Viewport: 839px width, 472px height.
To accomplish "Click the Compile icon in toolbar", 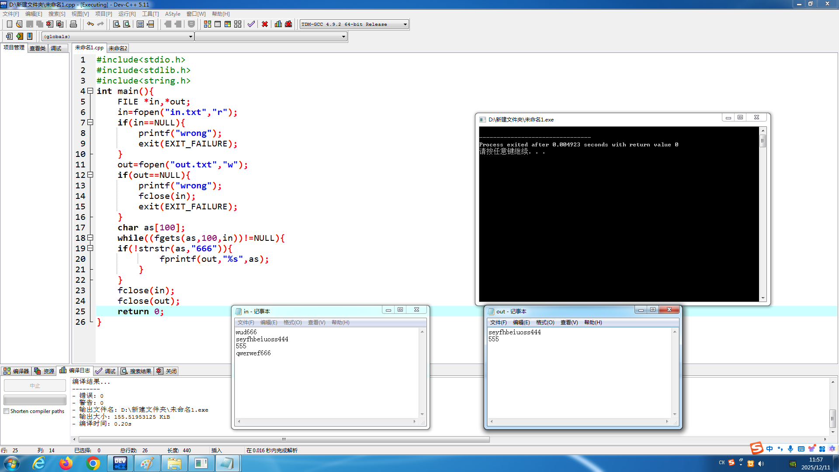I will pyautogui.click(x=208, y=24).
